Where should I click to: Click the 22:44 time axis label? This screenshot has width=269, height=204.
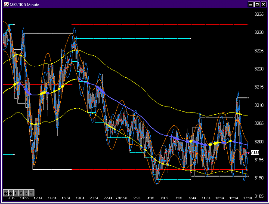108,198
